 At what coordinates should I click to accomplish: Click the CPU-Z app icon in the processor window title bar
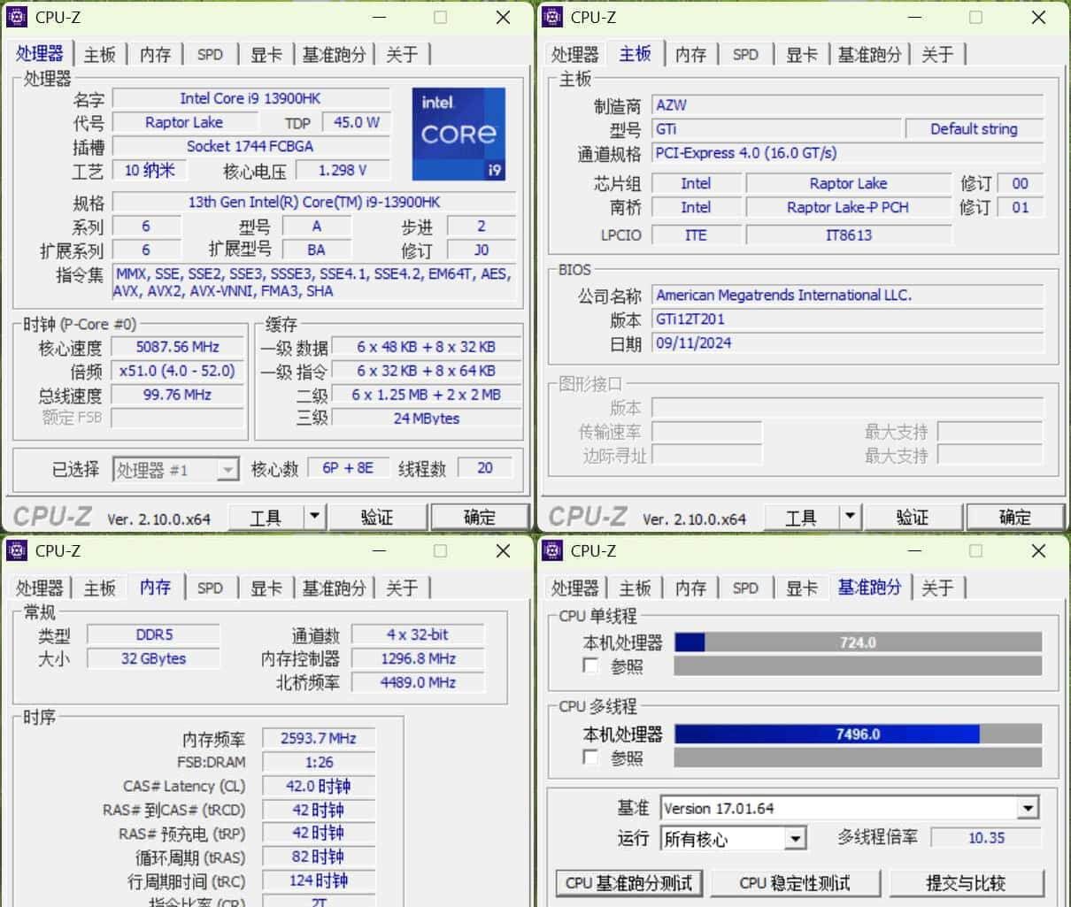click(x=18, y=17)
